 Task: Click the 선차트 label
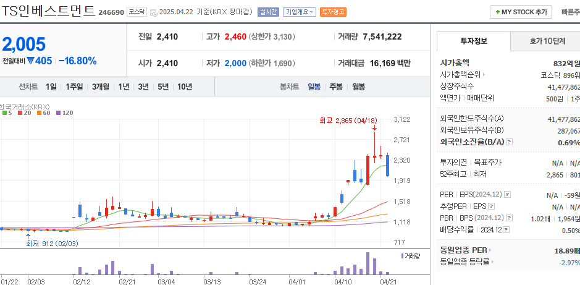(28, 87)
